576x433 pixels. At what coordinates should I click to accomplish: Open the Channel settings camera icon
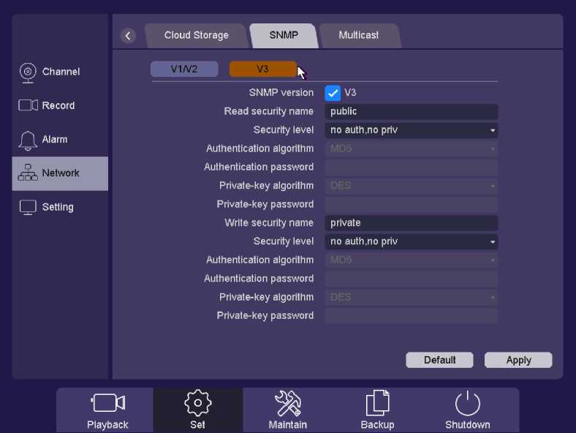pyautogui.click(x=28, y=72)
